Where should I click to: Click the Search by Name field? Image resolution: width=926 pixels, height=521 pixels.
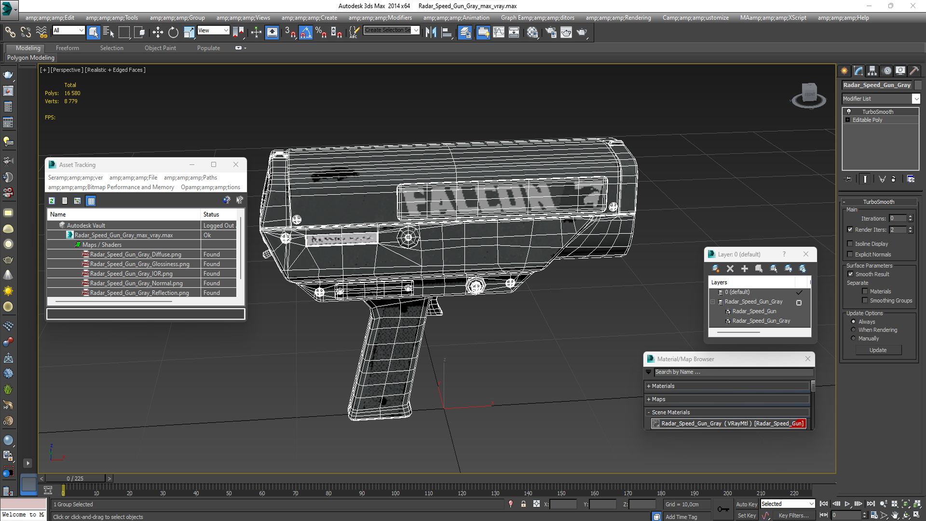coord(733,372)
